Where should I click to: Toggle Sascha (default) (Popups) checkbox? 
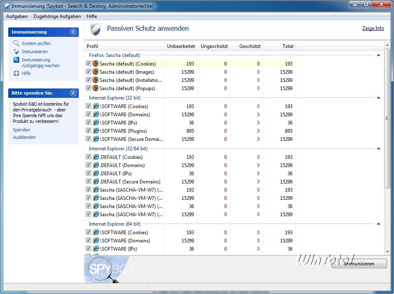click(88, 88)
